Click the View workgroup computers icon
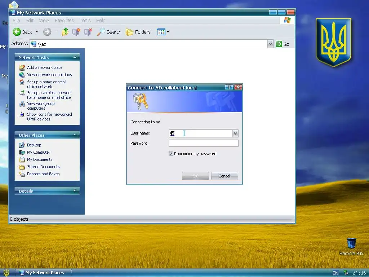This screenshot has width=369, height=277. (x=22, y=104)
